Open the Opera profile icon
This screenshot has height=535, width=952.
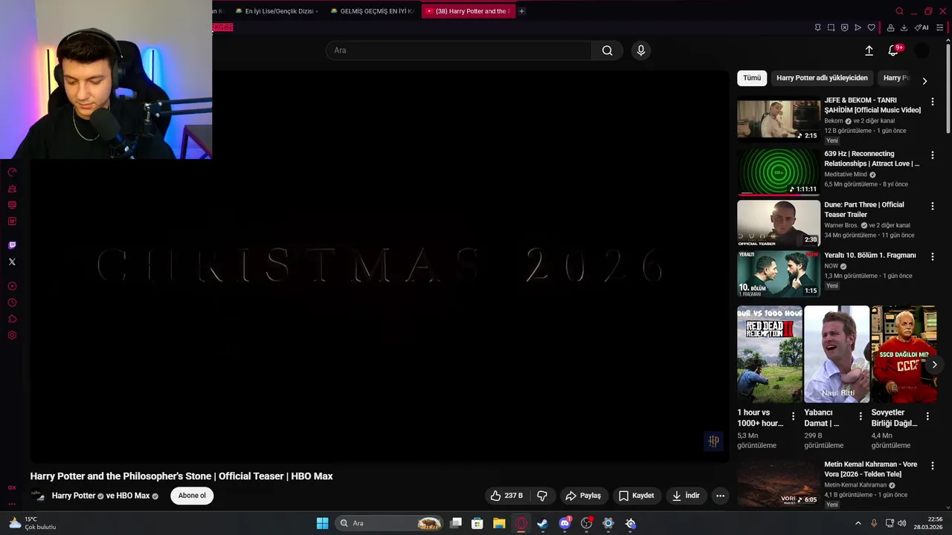(890, 27)
